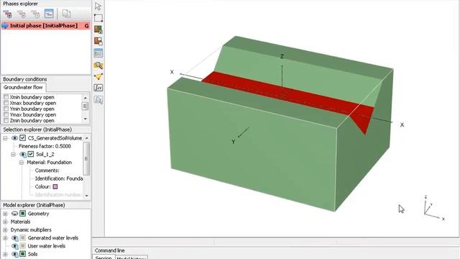Uncheck Soil_1_2 activation checkbox
This screenshot has height=259, width=460.
pos(30,154)
